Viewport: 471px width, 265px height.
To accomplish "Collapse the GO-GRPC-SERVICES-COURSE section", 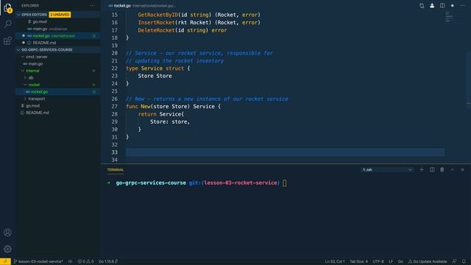I will 18,50.
